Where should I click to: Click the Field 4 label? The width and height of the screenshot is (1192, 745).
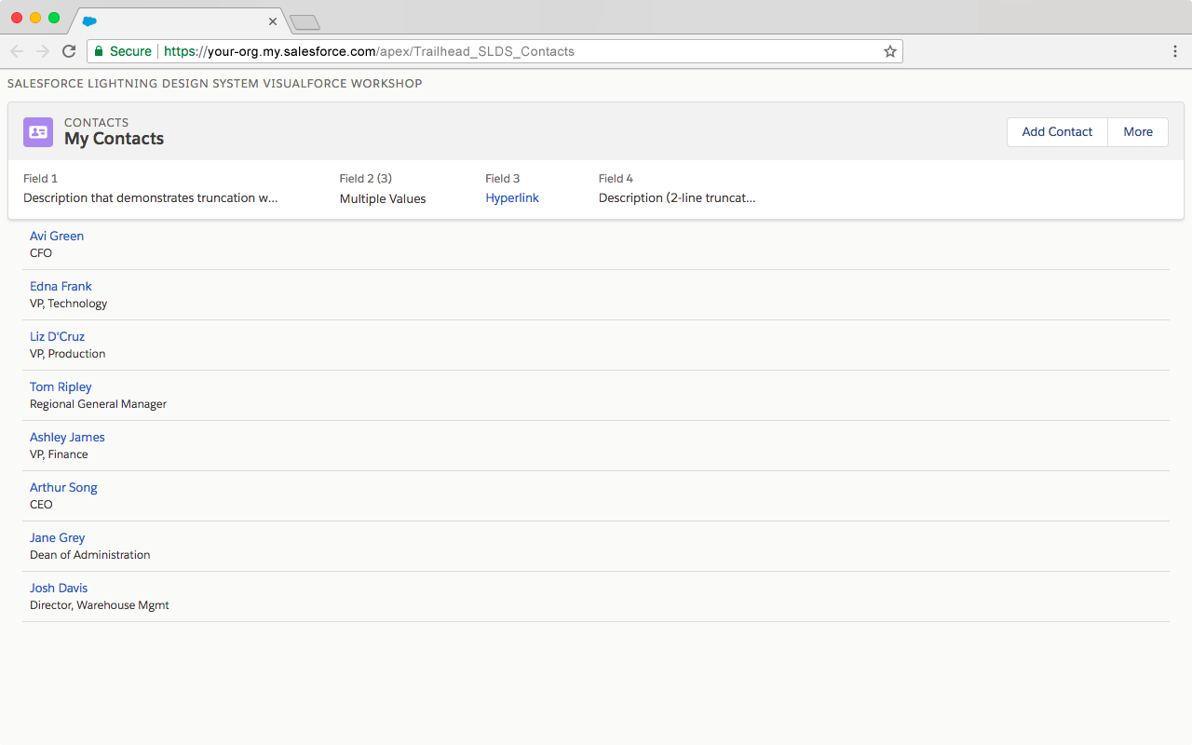(x=616, y=179)
